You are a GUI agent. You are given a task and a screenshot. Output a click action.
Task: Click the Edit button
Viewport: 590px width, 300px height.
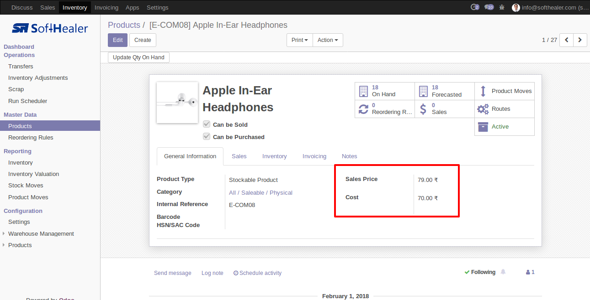118,40
